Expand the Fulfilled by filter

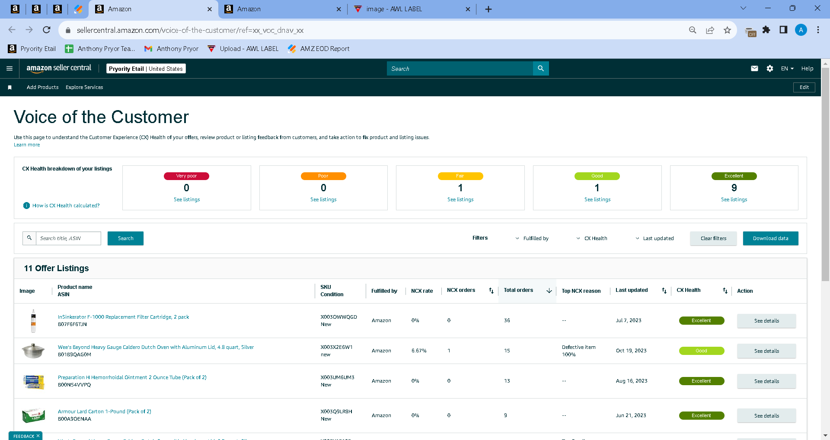point(532,238)
